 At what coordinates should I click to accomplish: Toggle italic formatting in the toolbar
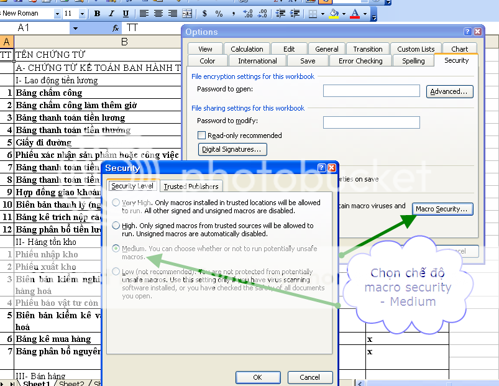coord(111,13)
